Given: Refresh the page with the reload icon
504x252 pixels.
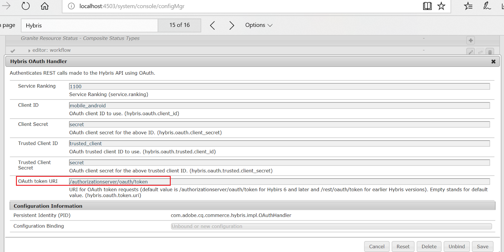Looking at the screenshot, I should (26, 6).
